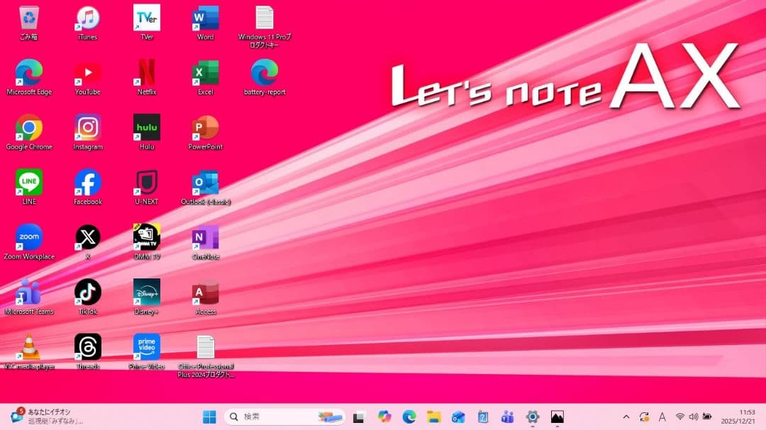Select the Excel desktop shortcut
Viewport: 766px width, 430px height.
point(206,73)
